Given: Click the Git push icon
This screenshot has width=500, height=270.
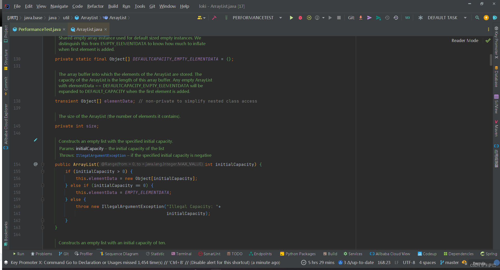Looking at the screenshot, I should [x=378, y=18].
